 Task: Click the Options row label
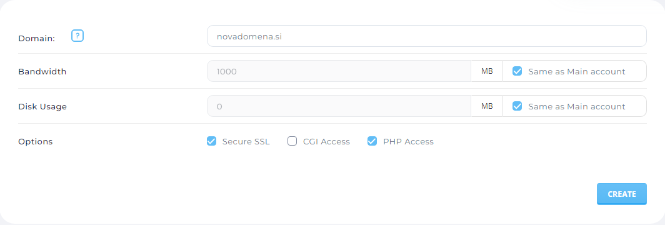pos(35,141)
